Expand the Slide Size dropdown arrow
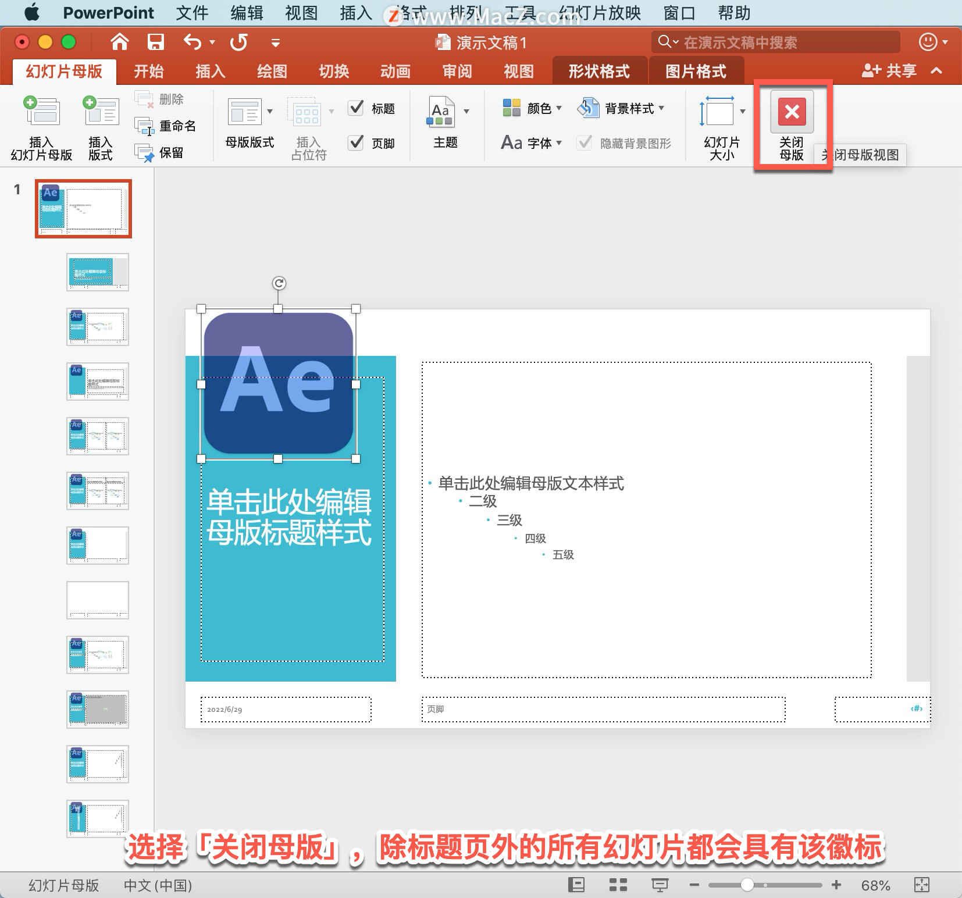Image resolution: width=962 pixels, height=898 pixels. [743, 111]
